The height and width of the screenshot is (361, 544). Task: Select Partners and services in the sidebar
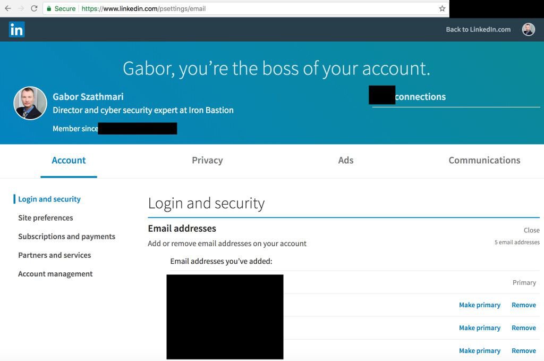click(55, 255)
